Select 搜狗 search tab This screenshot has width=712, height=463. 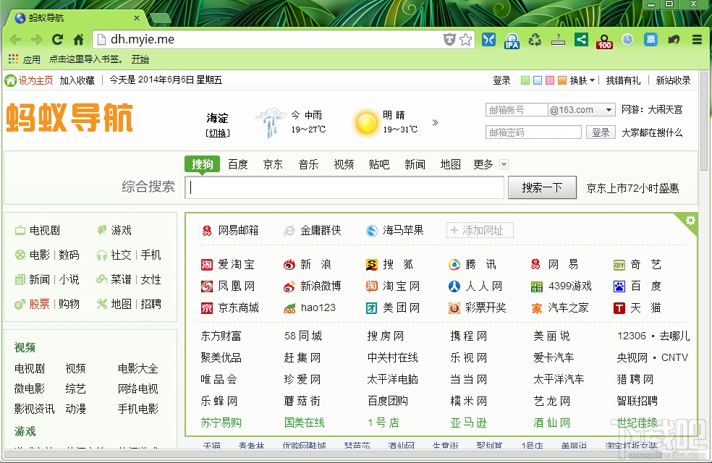click(202, 164)
